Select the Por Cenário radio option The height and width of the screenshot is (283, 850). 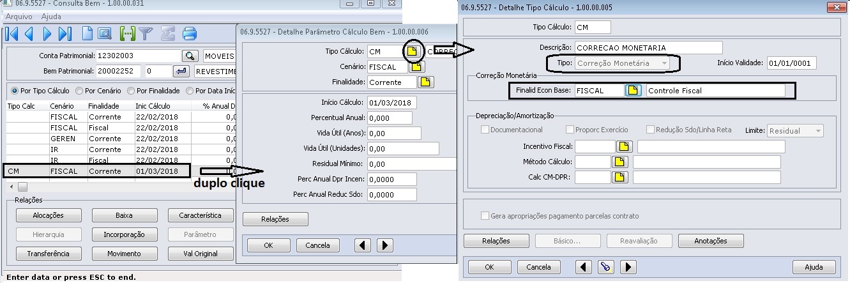pos(100,91)
